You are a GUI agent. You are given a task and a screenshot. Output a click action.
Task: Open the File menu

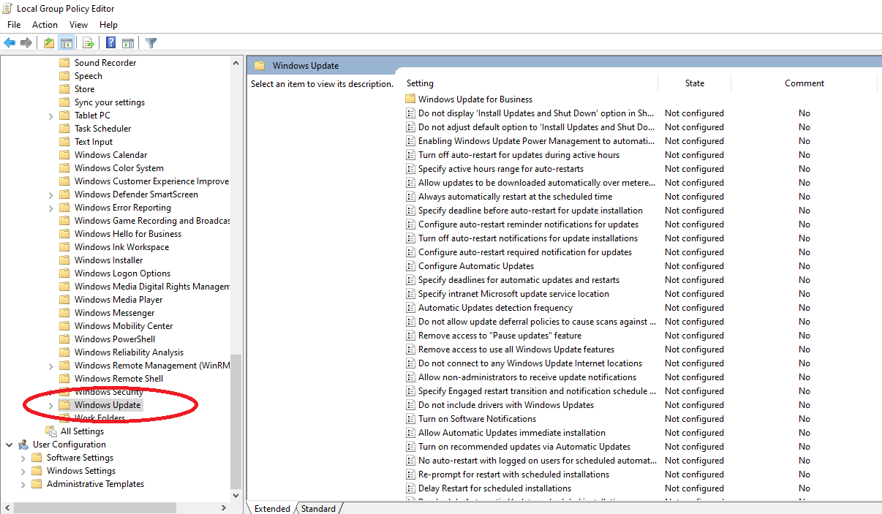(x=14, y=25)
